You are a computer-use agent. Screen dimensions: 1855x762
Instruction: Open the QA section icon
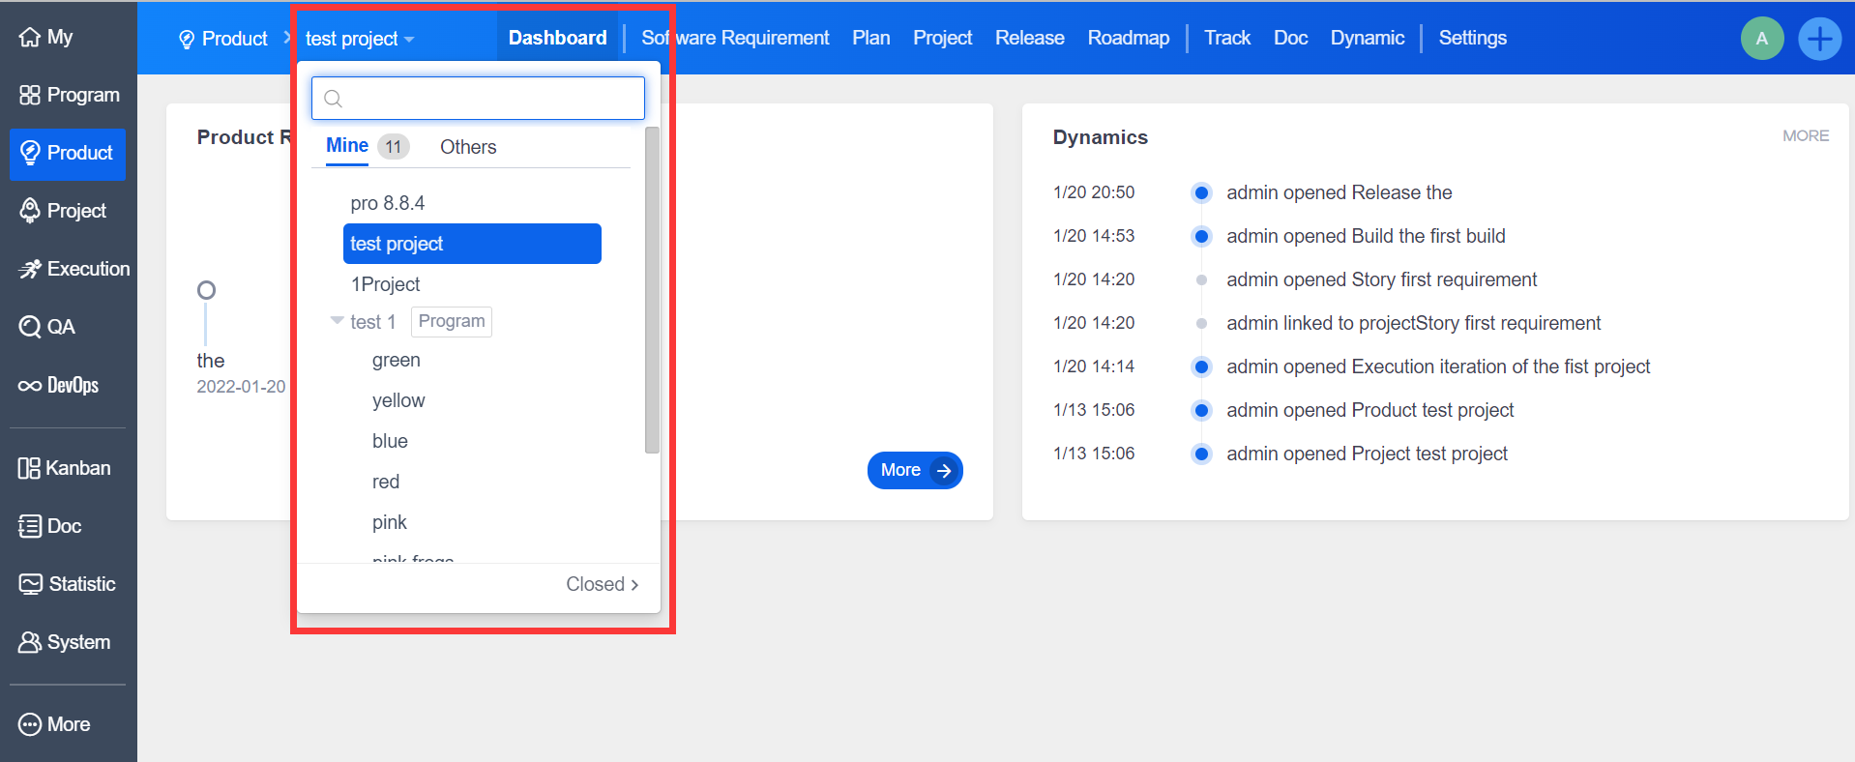pyautogui.click(x=30, y=327)
